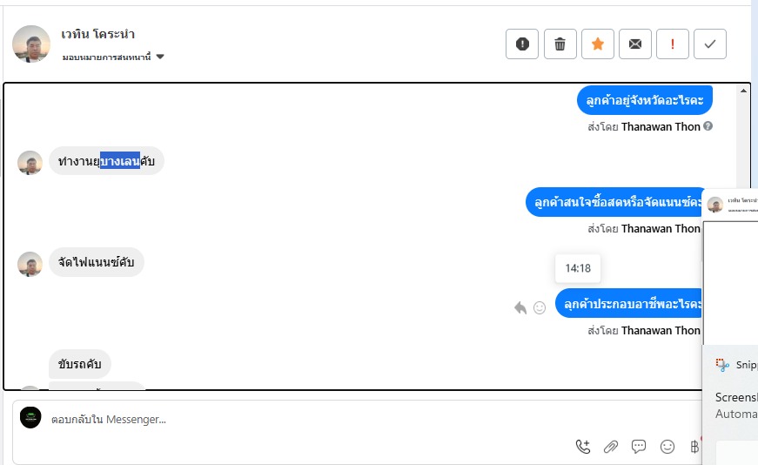Screen dimensions: 758x465
Task: React with the smiley next to message
Action: (x=540, y=307)
